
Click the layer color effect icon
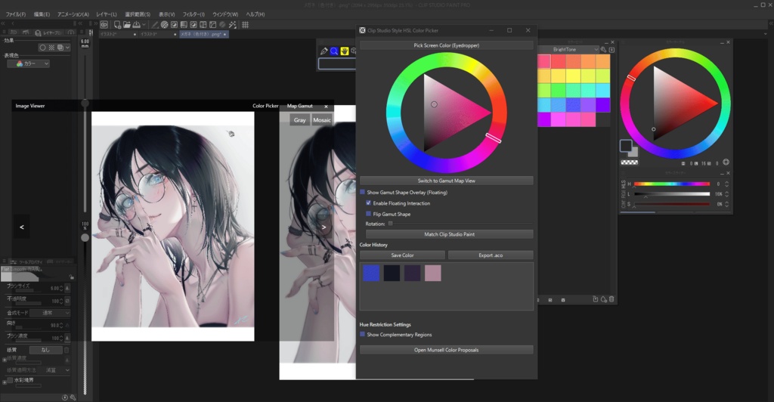[60, 48]
